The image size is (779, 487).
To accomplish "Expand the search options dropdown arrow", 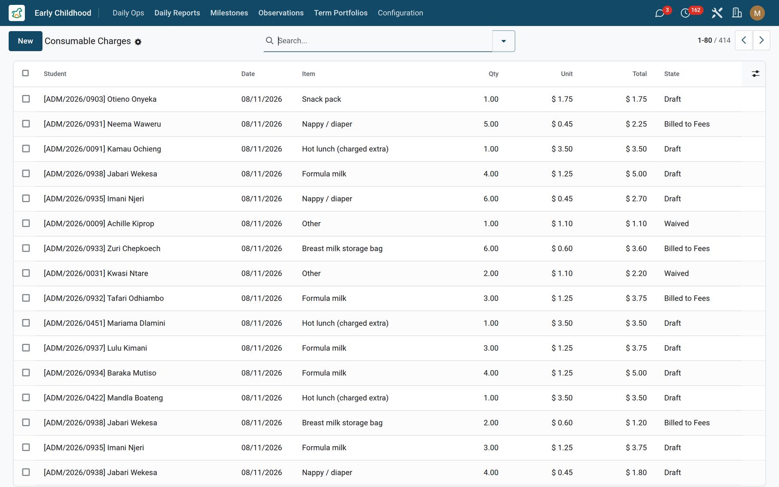I will (503, 41).
